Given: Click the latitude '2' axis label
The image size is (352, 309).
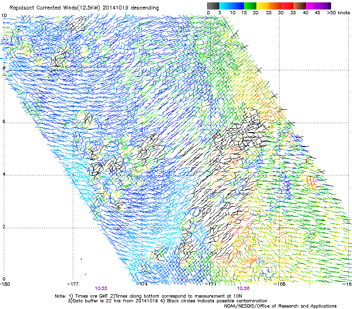Looking at the screenshot, I should 4,227.
